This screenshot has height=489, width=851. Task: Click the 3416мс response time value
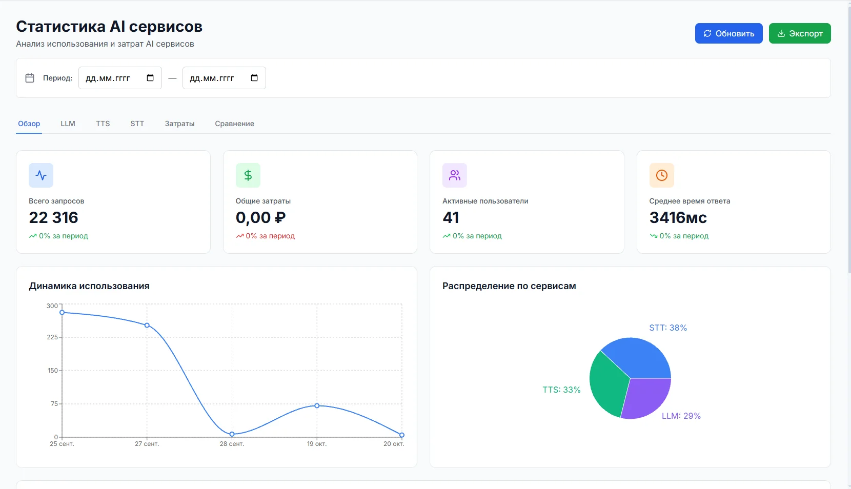[x=678, y=218]
